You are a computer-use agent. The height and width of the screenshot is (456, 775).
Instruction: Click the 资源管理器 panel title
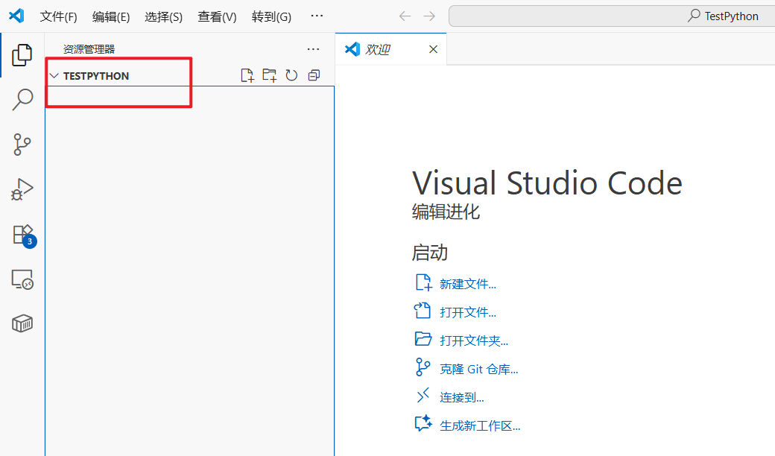[89, 49]
